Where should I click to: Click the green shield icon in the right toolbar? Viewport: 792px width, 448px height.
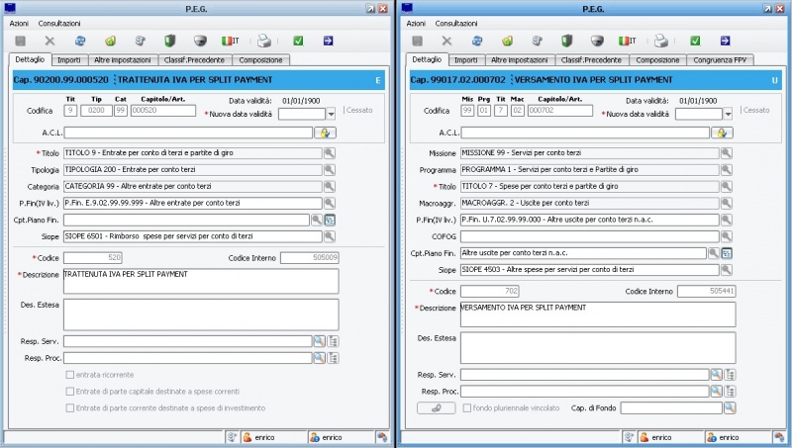click(x=567, y=41)
